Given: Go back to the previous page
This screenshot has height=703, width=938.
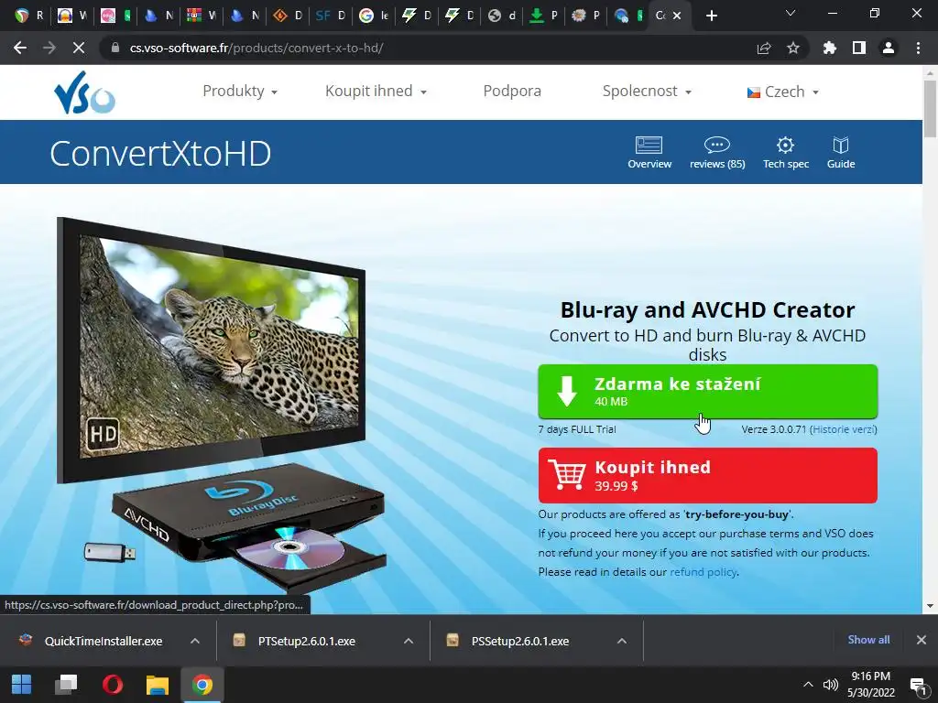Looking at the screenshot, I should (20, 48).
